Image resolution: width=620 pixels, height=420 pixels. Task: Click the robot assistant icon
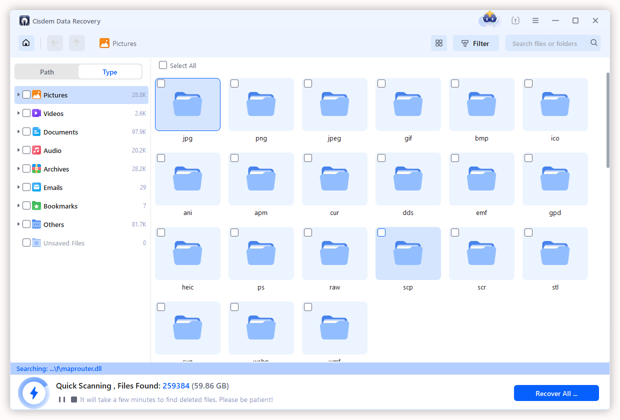coord(489,20)
